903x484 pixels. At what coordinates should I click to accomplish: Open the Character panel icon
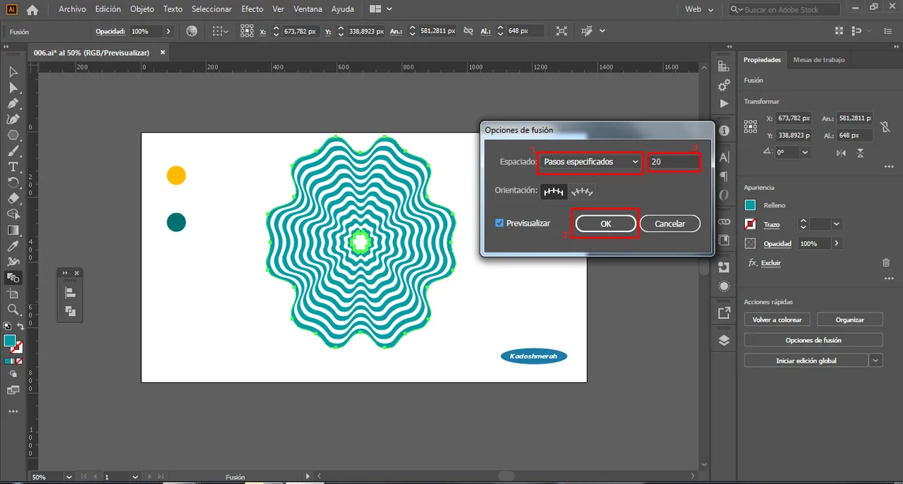pos(724,157)
